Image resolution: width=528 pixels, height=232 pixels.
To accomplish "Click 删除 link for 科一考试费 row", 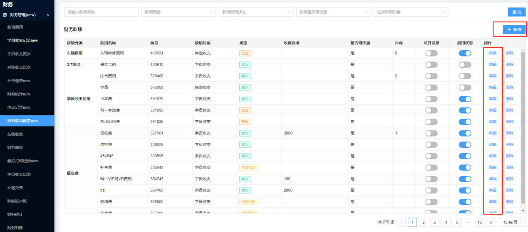I will (509, 110).
